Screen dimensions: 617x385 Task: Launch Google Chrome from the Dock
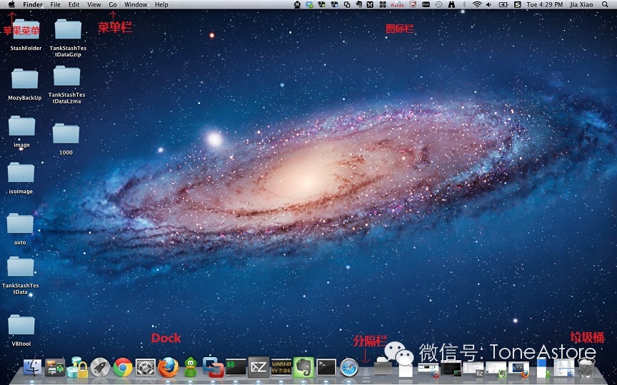123,367
